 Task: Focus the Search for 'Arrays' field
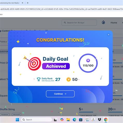click(x=79, y=23)
